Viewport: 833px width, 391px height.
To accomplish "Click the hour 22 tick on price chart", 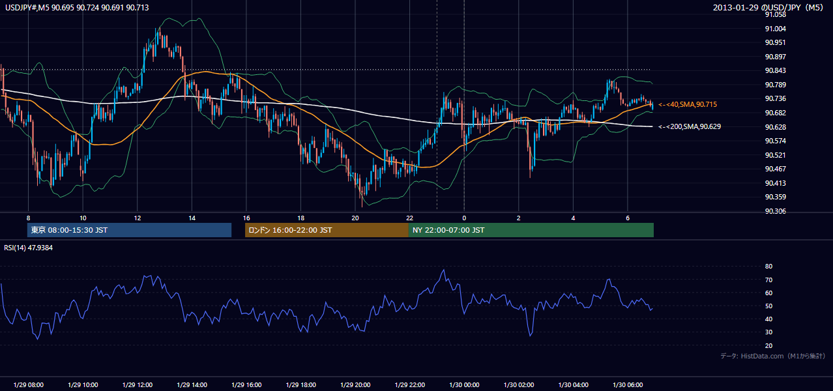I will (x=409, y=218).
